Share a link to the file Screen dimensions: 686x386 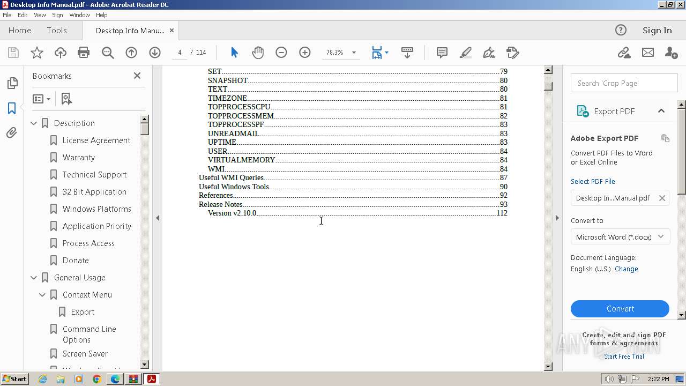click(x=624, y=53)
